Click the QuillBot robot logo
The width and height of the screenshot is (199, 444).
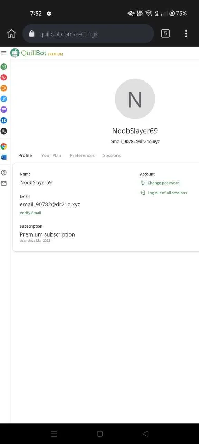[15, 53]
